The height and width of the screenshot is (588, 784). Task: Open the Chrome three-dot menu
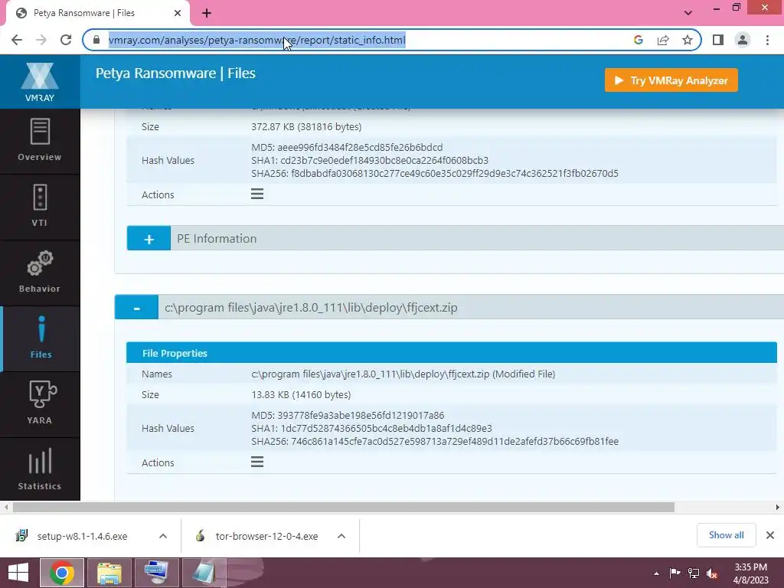pyautogui.click(x=767, y=40)
